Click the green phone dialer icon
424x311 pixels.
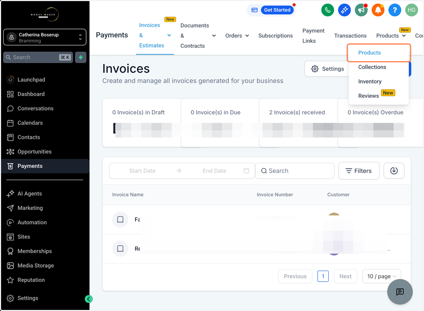(x=328, y=10)
